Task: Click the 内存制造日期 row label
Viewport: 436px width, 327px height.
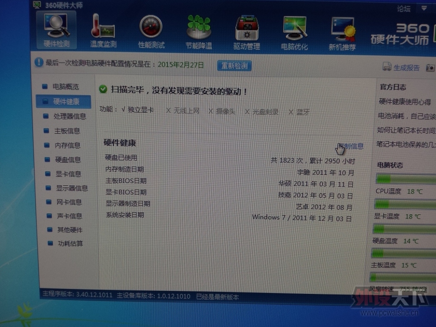Action: (x=124, y=169)
